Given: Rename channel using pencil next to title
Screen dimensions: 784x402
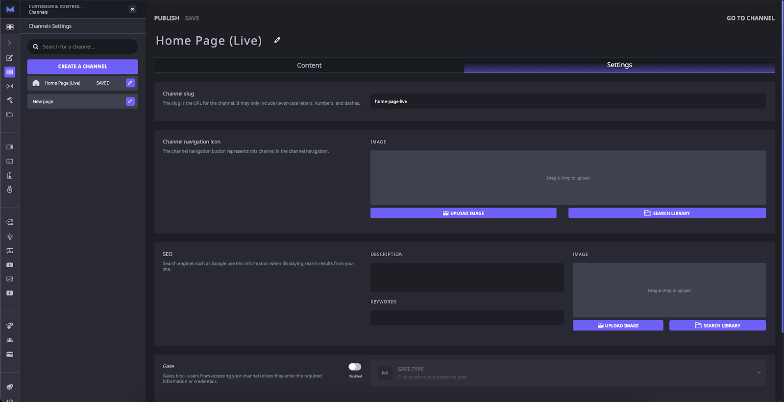Looking at the screenshot, I should (277, 40).
